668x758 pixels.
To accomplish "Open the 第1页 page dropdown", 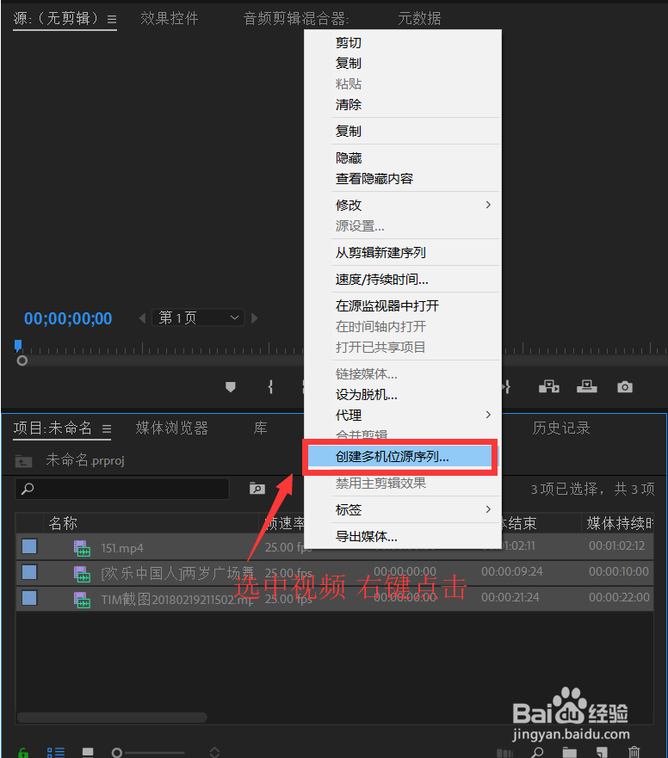I will click(198, 317).
